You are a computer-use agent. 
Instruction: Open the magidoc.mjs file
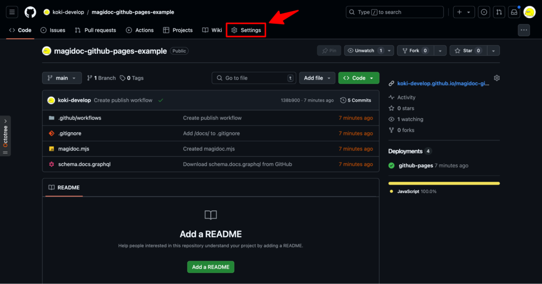coord(74,149)
